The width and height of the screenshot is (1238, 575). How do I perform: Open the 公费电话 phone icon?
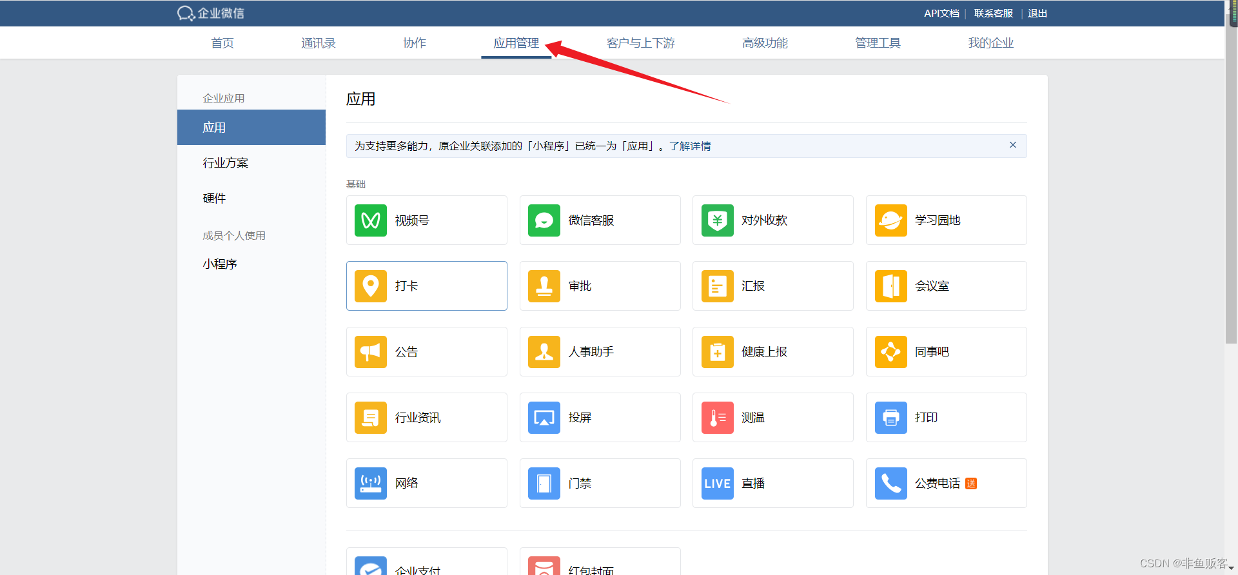click(x=891, y=483)
